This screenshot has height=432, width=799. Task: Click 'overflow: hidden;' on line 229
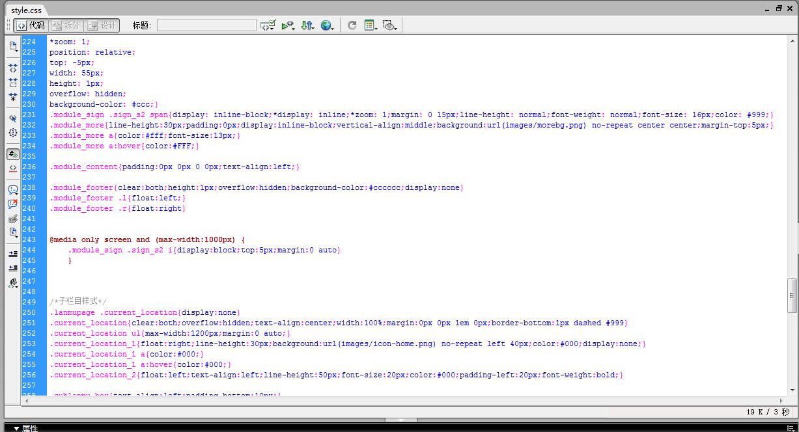coord(88,94)
